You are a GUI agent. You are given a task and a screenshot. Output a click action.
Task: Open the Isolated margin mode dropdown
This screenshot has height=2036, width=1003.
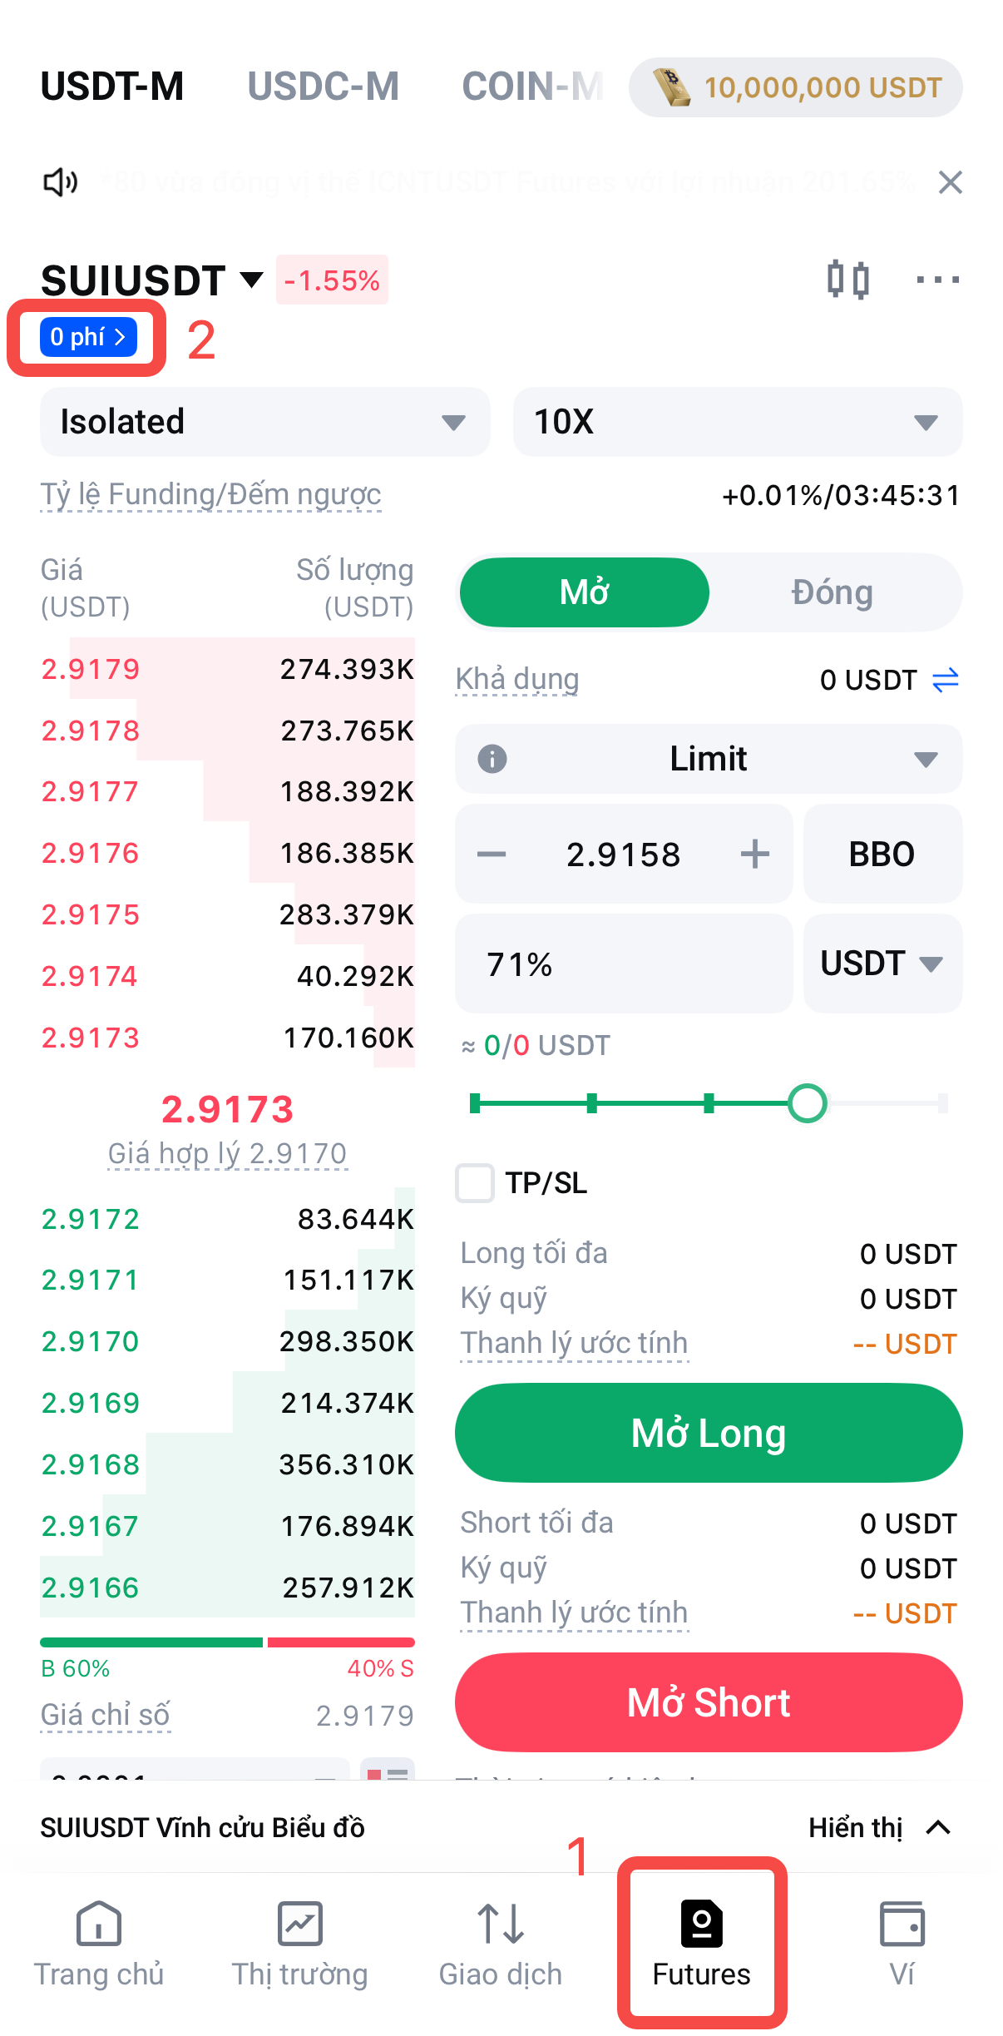click(264, 422)
